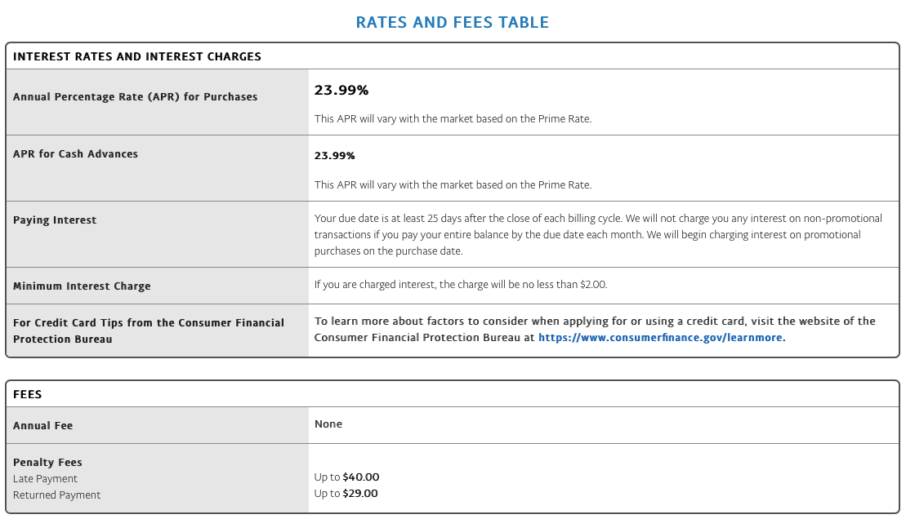The width and height of the screenshot is (906, 519).
Task: Open the consumerfinance.gov/learnmore link
Action: (x=661, y=337)
